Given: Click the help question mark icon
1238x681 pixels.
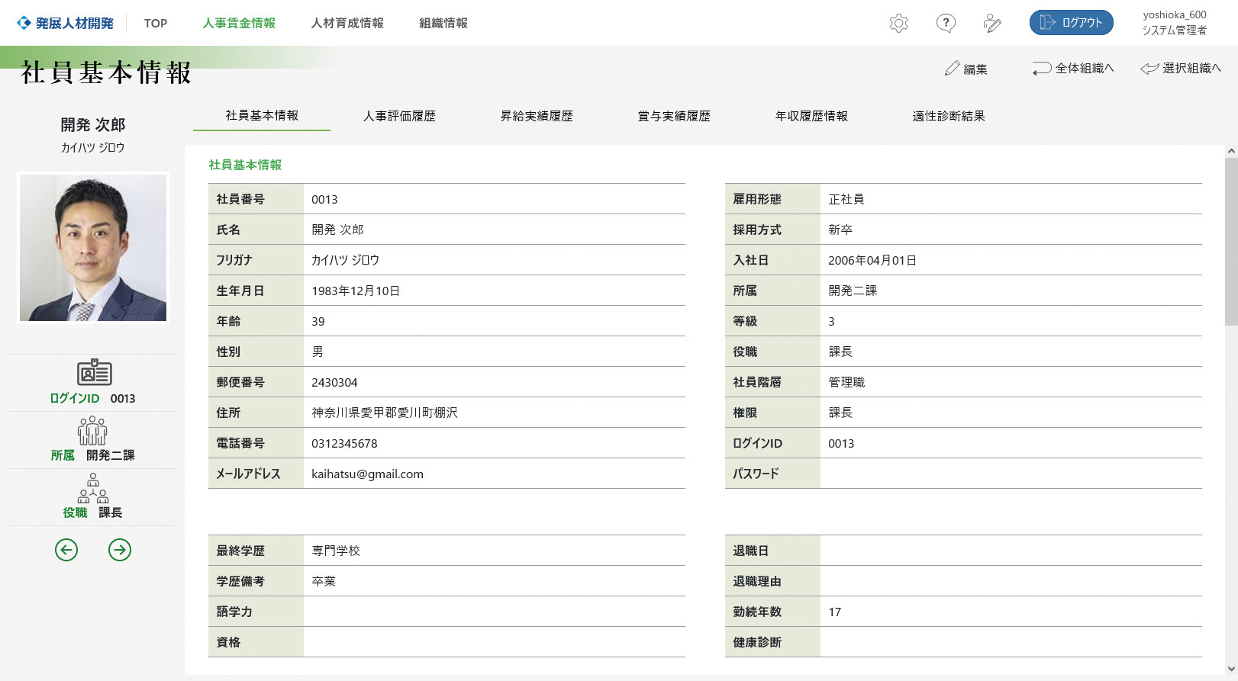Looking at the screenshot, I should tap(946, 23).
